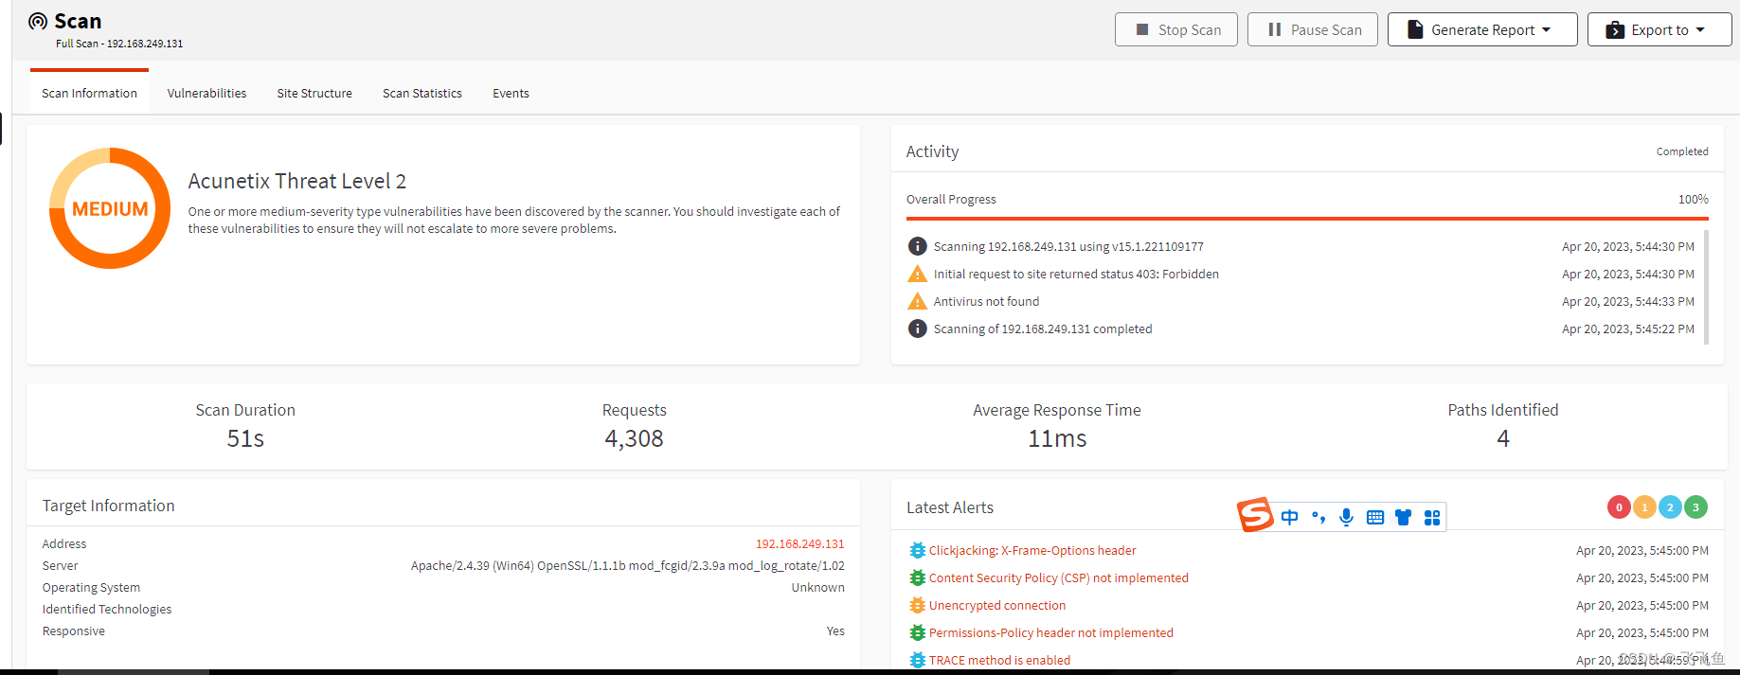Click bug icon beside Permissions-Policy alert
1740x675 pixels.
(917, 632)
